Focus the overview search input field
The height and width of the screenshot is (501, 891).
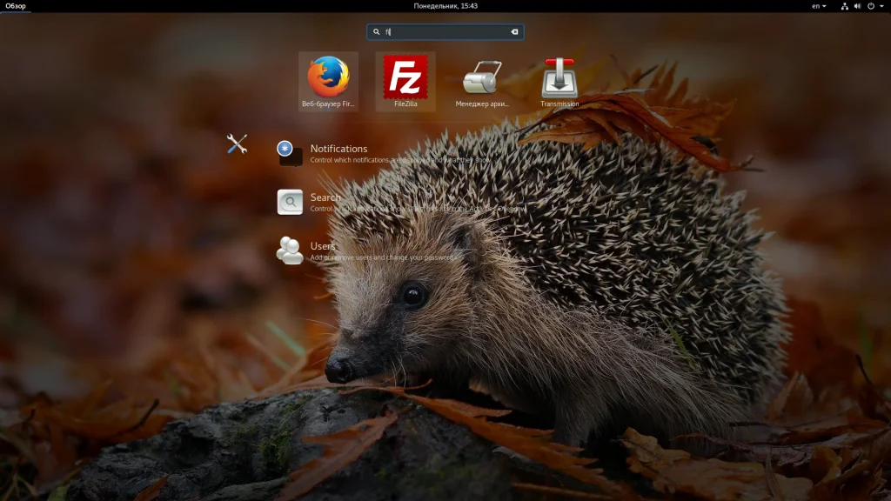pyautogui.click(x=445, y=32)
